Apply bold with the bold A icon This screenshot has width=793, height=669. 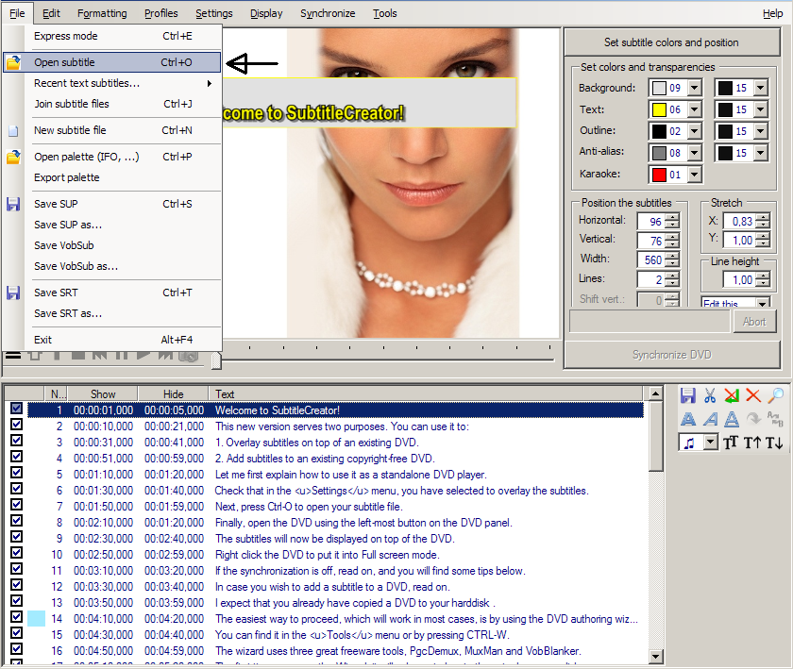[x=688, y=419]
